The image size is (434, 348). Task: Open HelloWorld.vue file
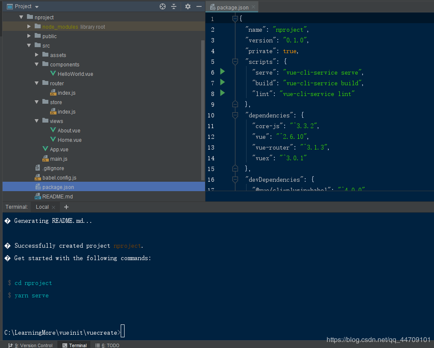pyautogui.click(x=72, y=74)
